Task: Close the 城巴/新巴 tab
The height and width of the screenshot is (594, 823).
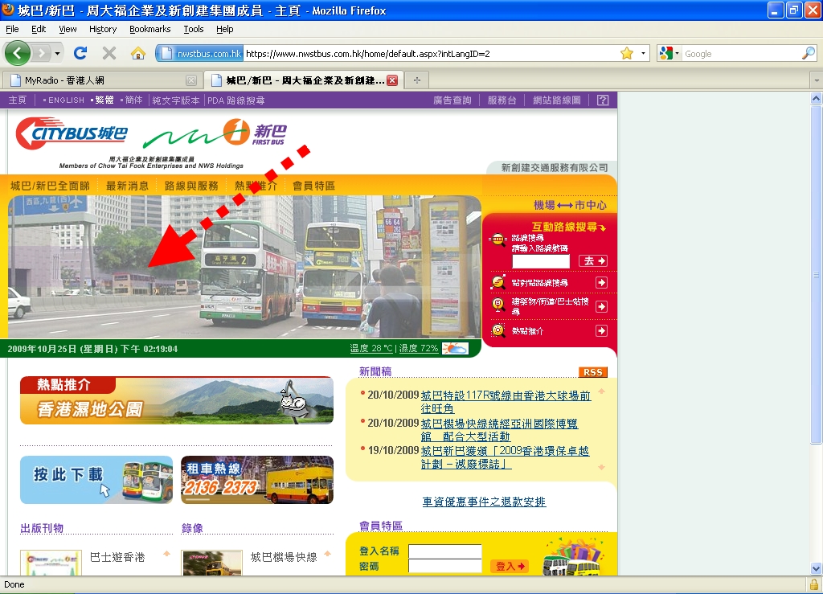Action: [392, 80]
